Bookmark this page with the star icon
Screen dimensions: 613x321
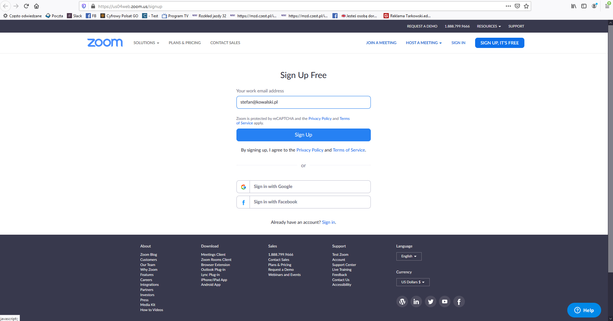(x=526, y=6)
